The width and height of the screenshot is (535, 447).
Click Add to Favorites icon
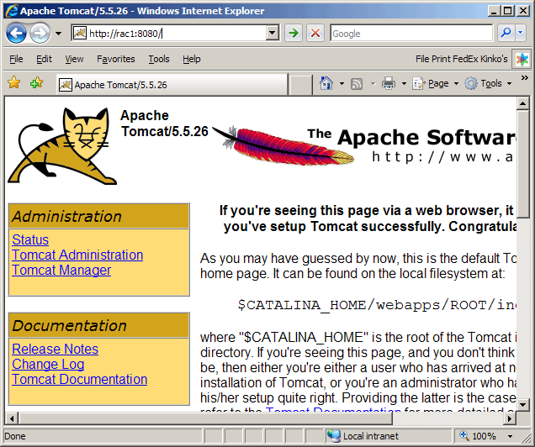tap(36, 83)
